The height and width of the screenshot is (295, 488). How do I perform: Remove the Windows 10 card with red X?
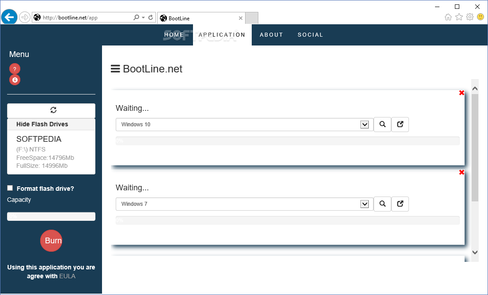point(462,93)
